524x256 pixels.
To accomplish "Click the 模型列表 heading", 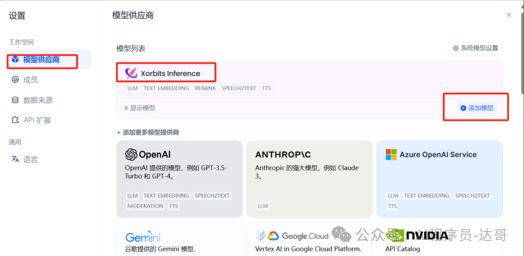I will tap(131, 49).
